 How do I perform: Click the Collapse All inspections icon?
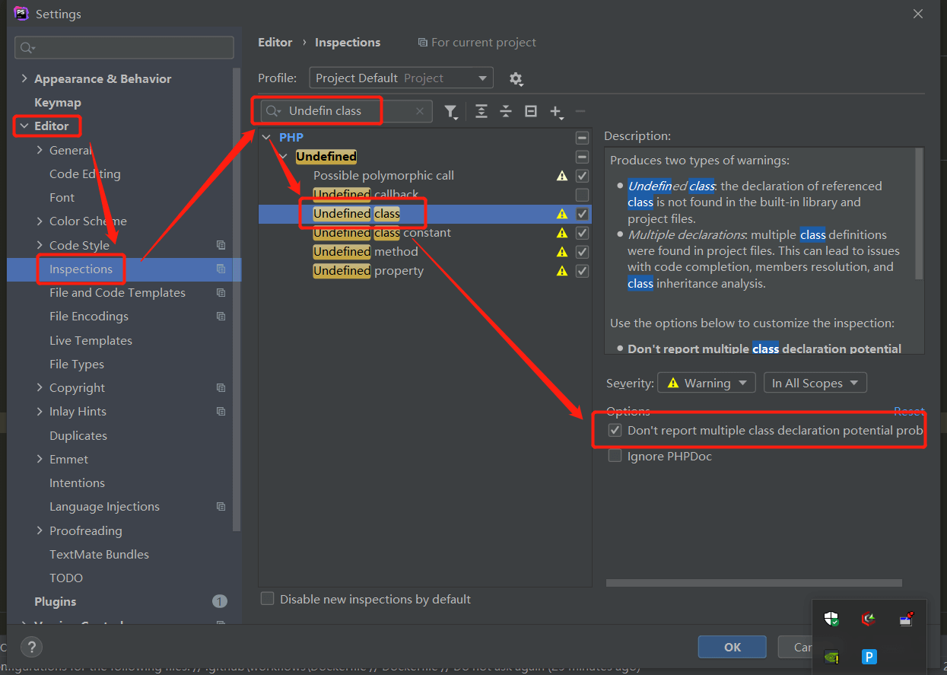(x=506, y=112)
